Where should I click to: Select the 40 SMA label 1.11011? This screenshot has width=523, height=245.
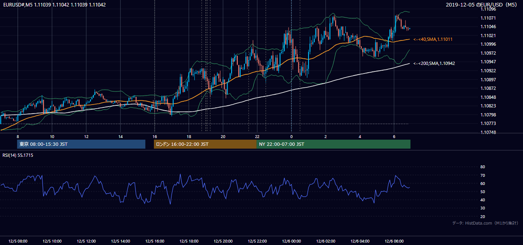click(x=433, y=39)
